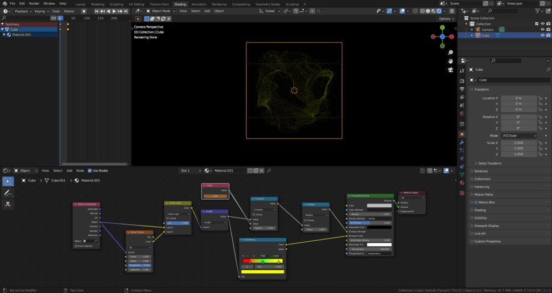Open the Node menu in node editor
The image size is (552, 293).
[80, 171]
